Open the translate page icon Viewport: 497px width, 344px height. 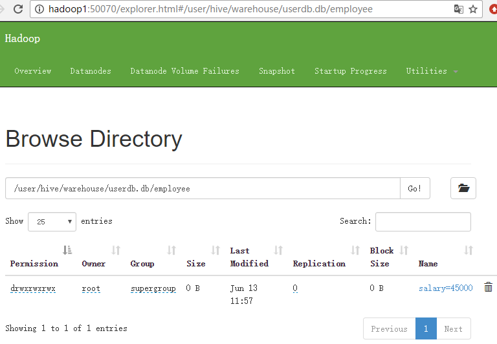pos(458,9)
